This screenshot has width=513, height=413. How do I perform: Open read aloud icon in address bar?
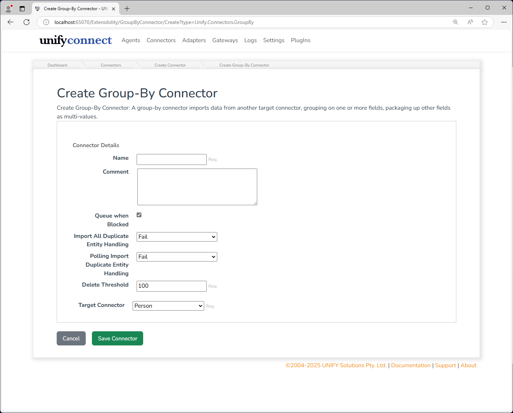coord(470,22)
